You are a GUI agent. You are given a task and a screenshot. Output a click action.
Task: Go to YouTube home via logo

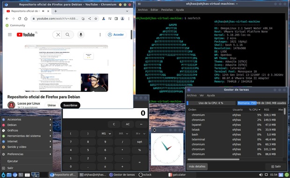26,35
